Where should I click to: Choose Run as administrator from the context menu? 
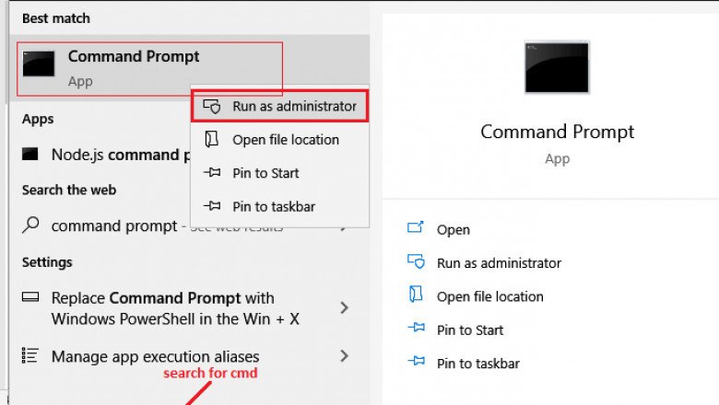tap(293, 107)
